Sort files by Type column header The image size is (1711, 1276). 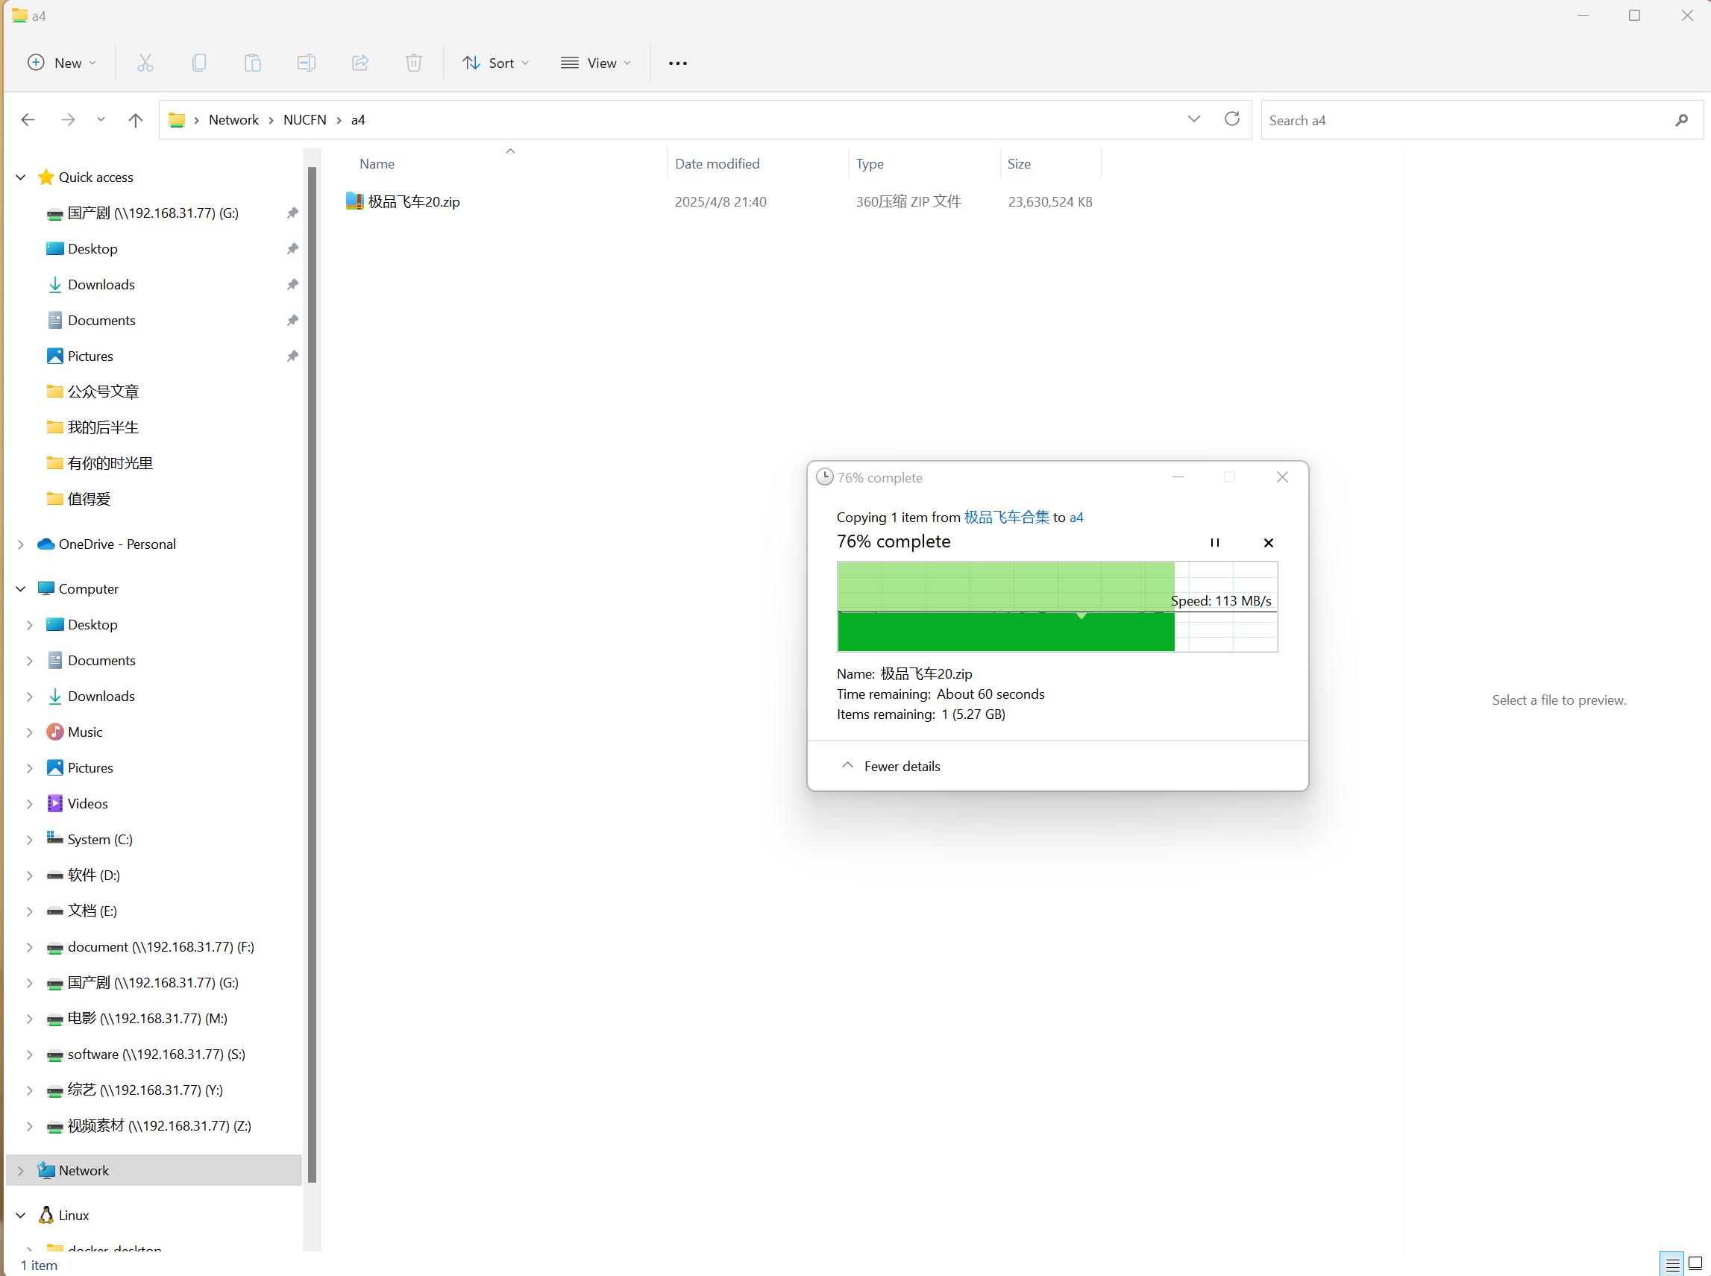click(870, 164)
